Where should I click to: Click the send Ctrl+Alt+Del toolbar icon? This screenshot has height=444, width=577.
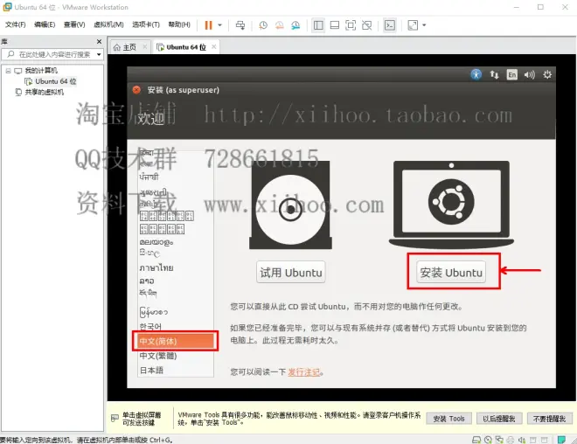240,25
